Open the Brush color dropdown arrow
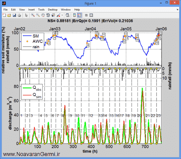181x159 pixels. [62, 15]
